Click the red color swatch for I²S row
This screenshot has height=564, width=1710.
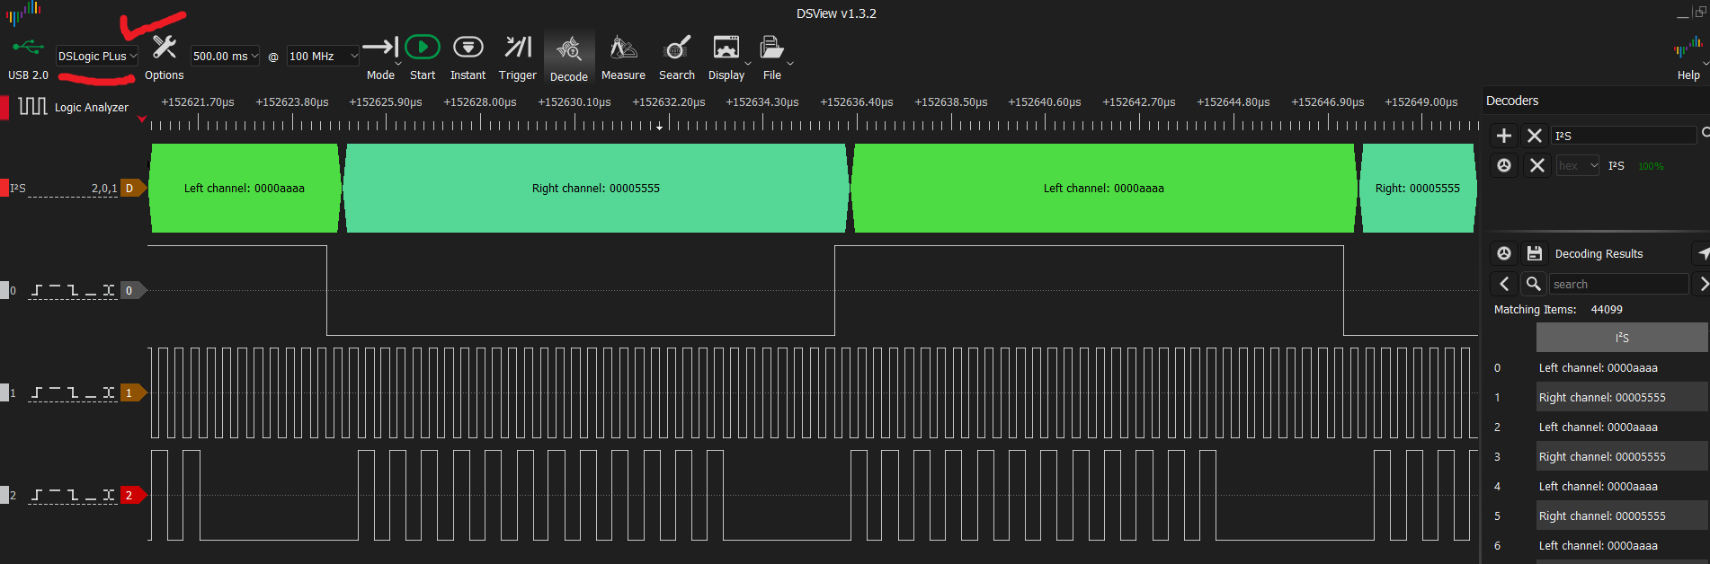(x=4, y=188)
